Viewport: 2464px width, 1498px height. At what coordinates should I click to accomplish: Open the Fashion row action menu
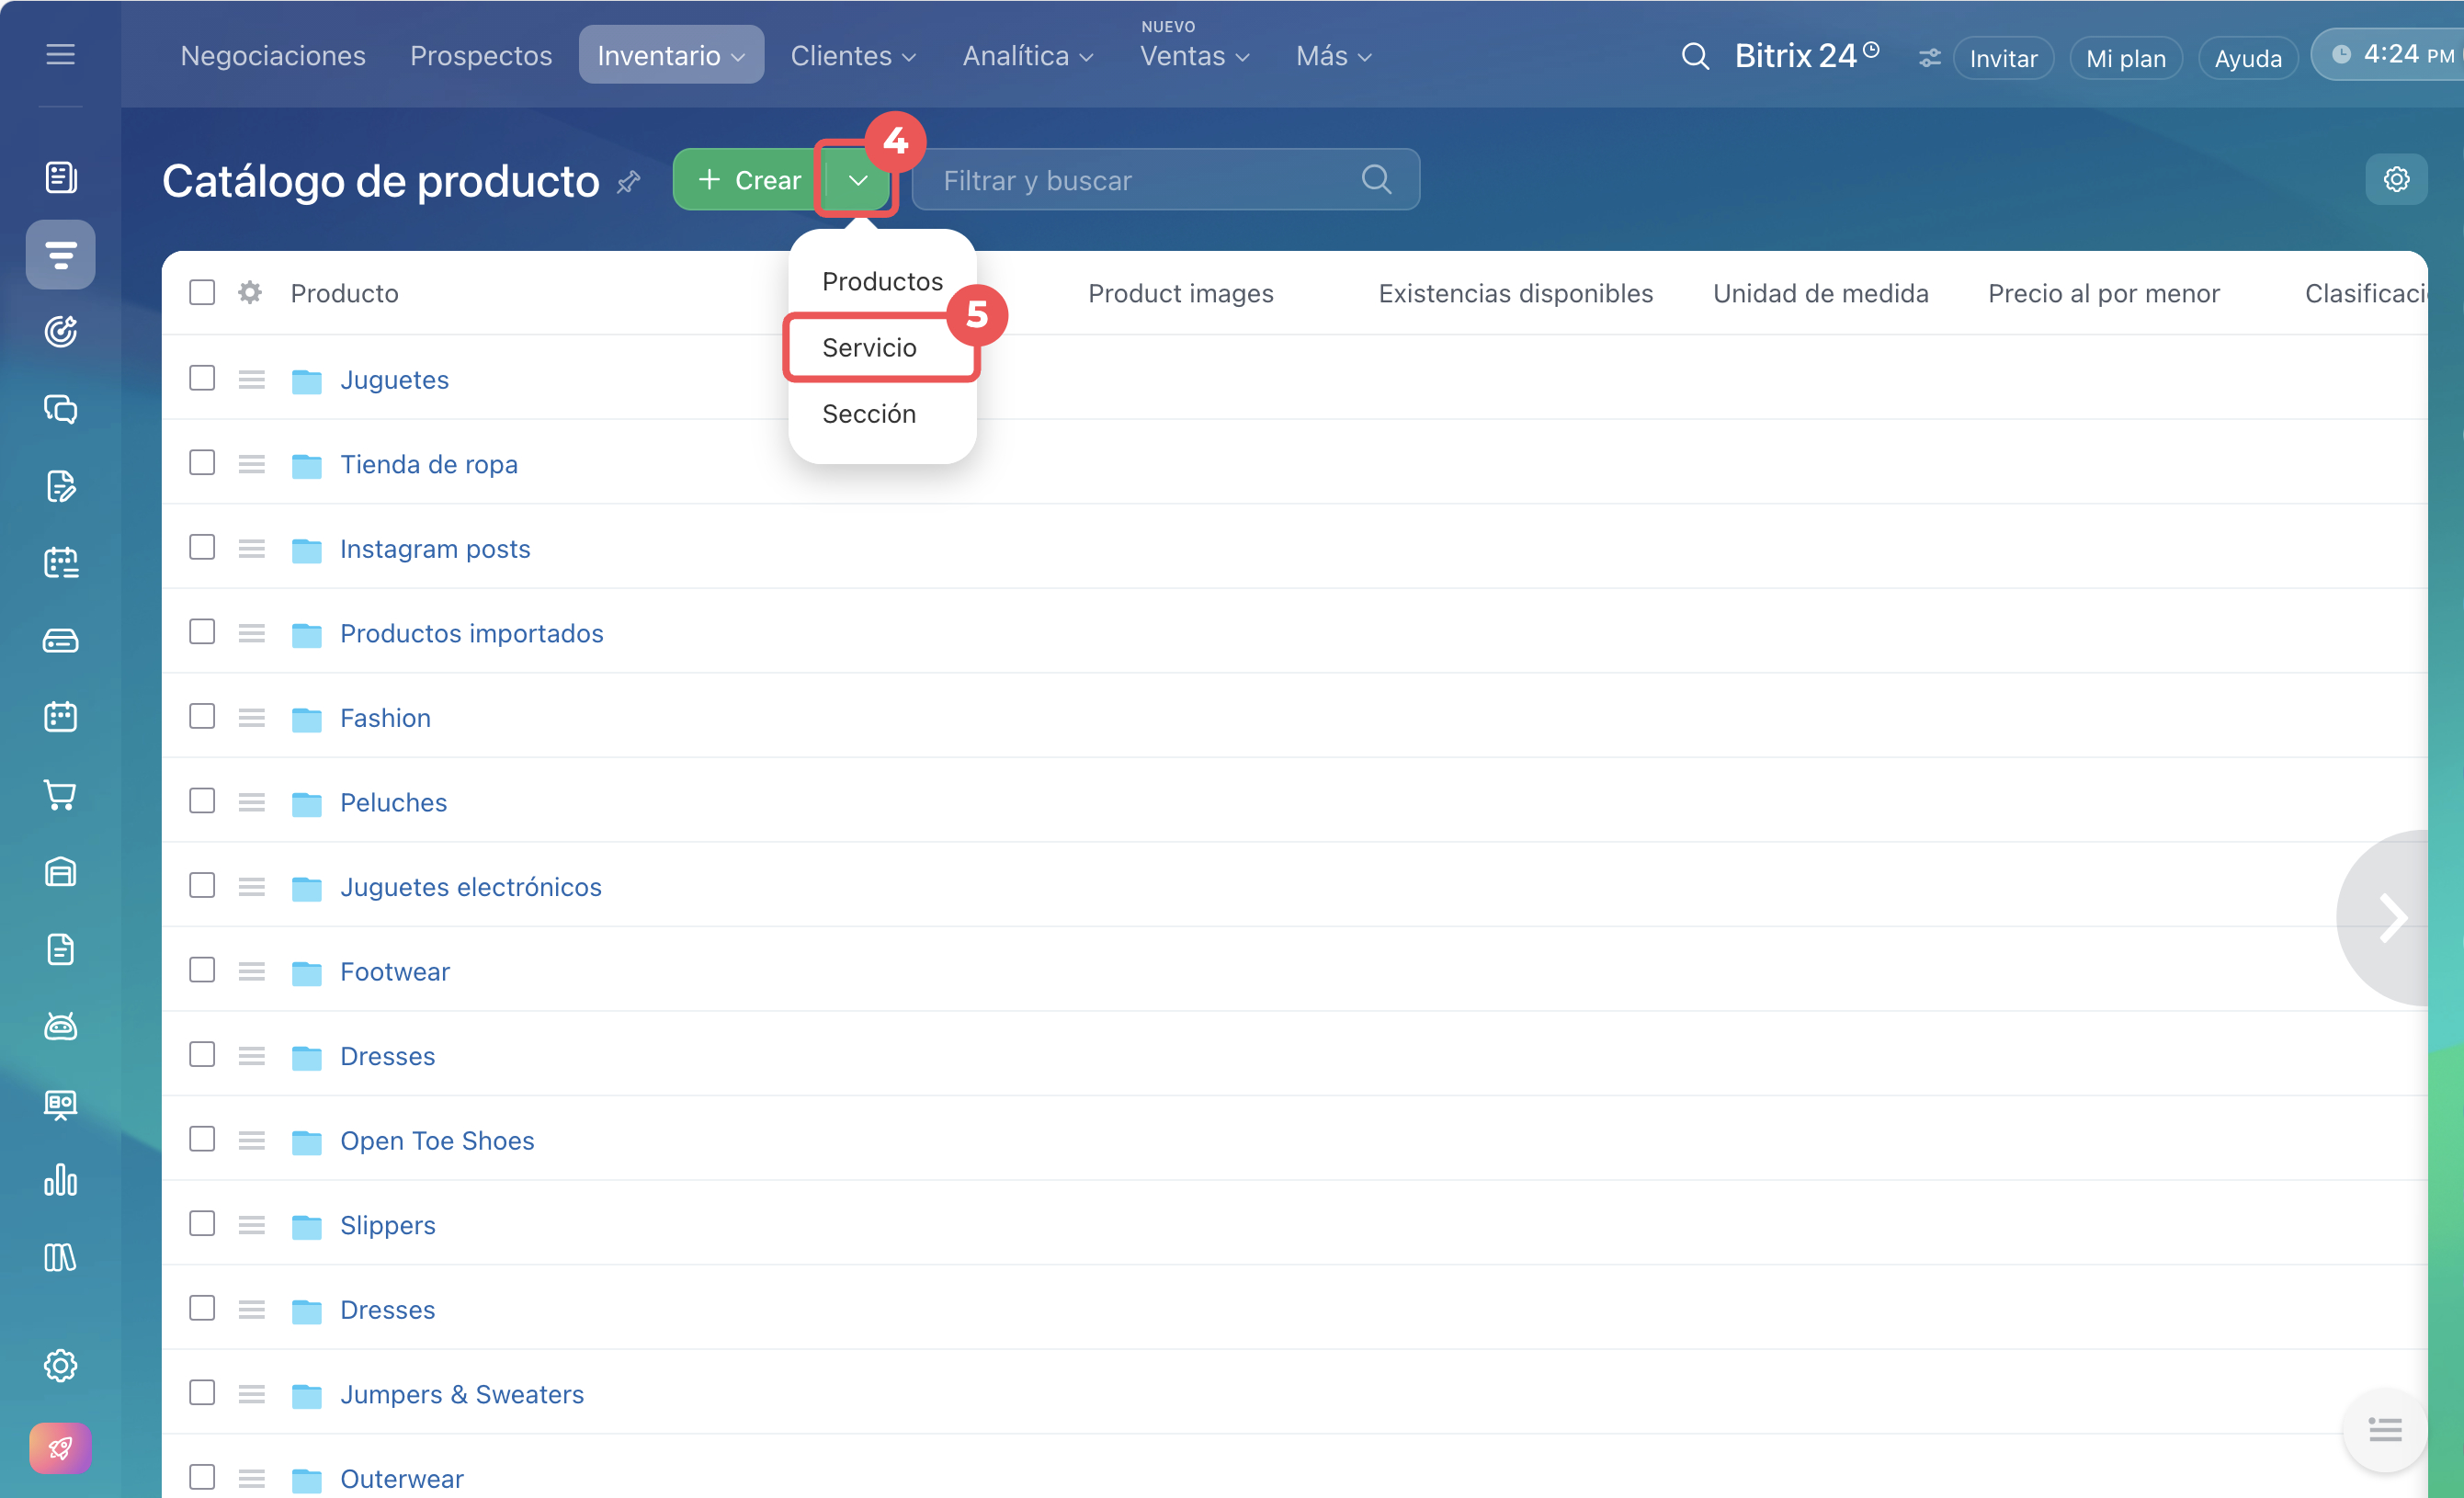(252, 717)
